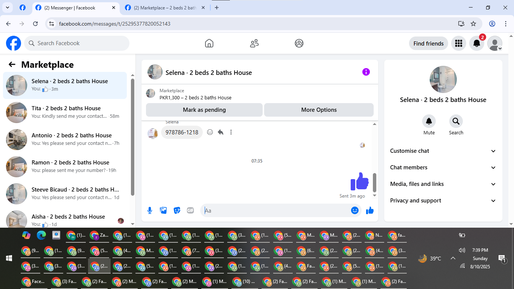Open Antonio conversation in list
Viewport: 514px width, 289px height.
[x=65, y=140]
